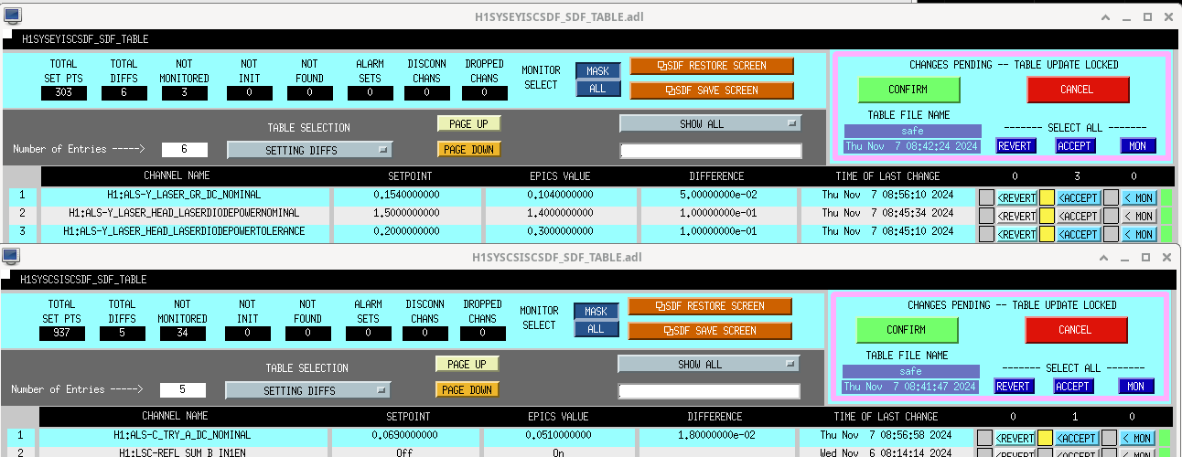Viewport: 1182px width, 457px height.
Task: Select all ACCEPT in H1SYSCSISCSDF window
Action: [1073, 386]
